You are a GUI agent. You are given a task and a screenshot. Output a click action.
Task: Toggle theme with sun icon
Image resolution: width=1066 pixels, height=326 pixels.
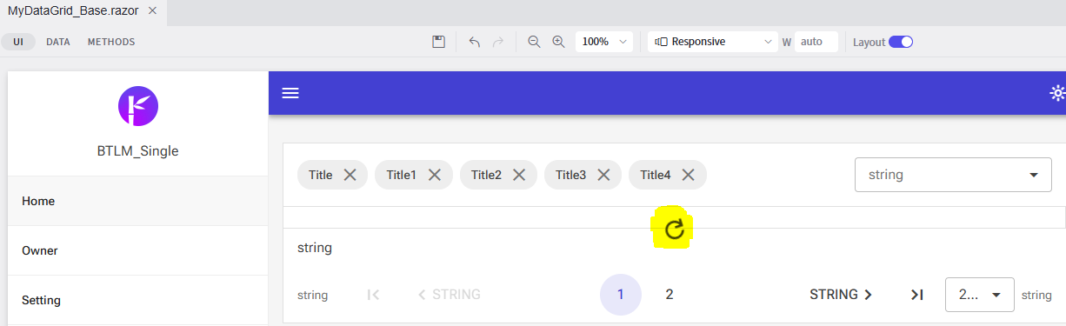1057,93
